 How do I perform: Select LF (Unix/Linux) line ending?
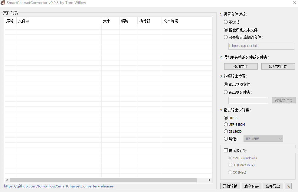[x=241, y=165]
